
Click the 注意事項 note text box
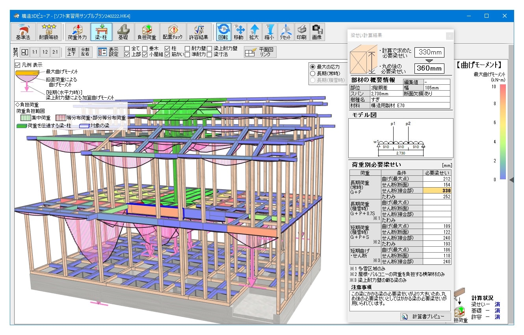point(400,301)
